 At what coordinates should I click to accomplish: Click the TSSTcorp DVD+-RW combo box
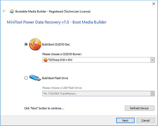click(x=98, y=60)
